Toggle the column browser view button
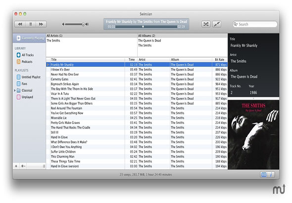Screen dimensions: 292x203 point(264,174)
